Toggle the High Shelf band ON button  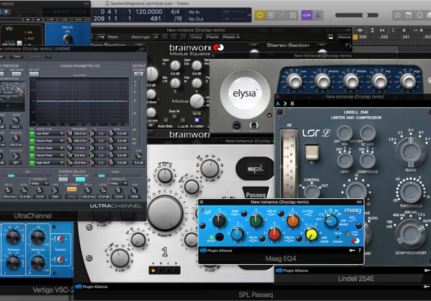click(x=32, y=163)
